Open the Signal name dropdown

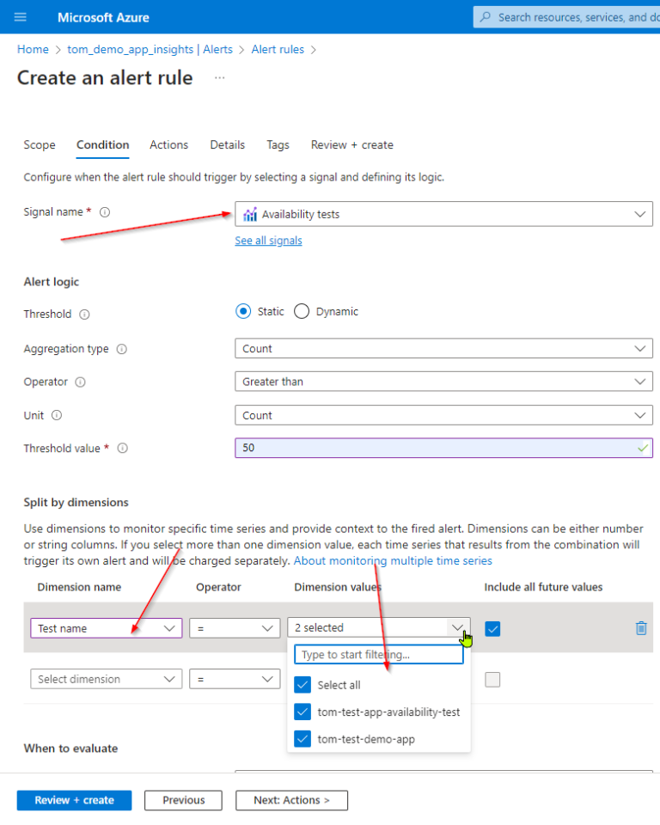click(x=443, y=214)
